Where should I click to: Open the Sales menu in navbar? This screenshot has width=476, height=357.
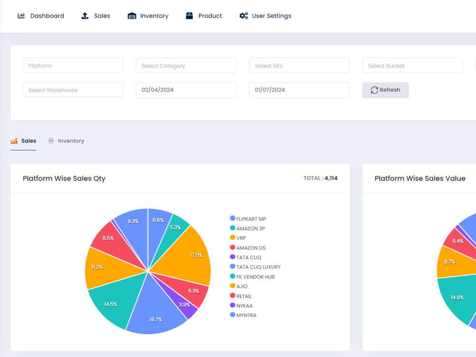coord(96,16)
